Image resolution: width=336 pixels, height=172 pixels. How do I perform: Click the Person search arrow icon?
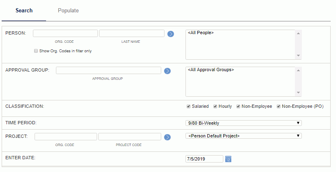click(x=171, y=34)
